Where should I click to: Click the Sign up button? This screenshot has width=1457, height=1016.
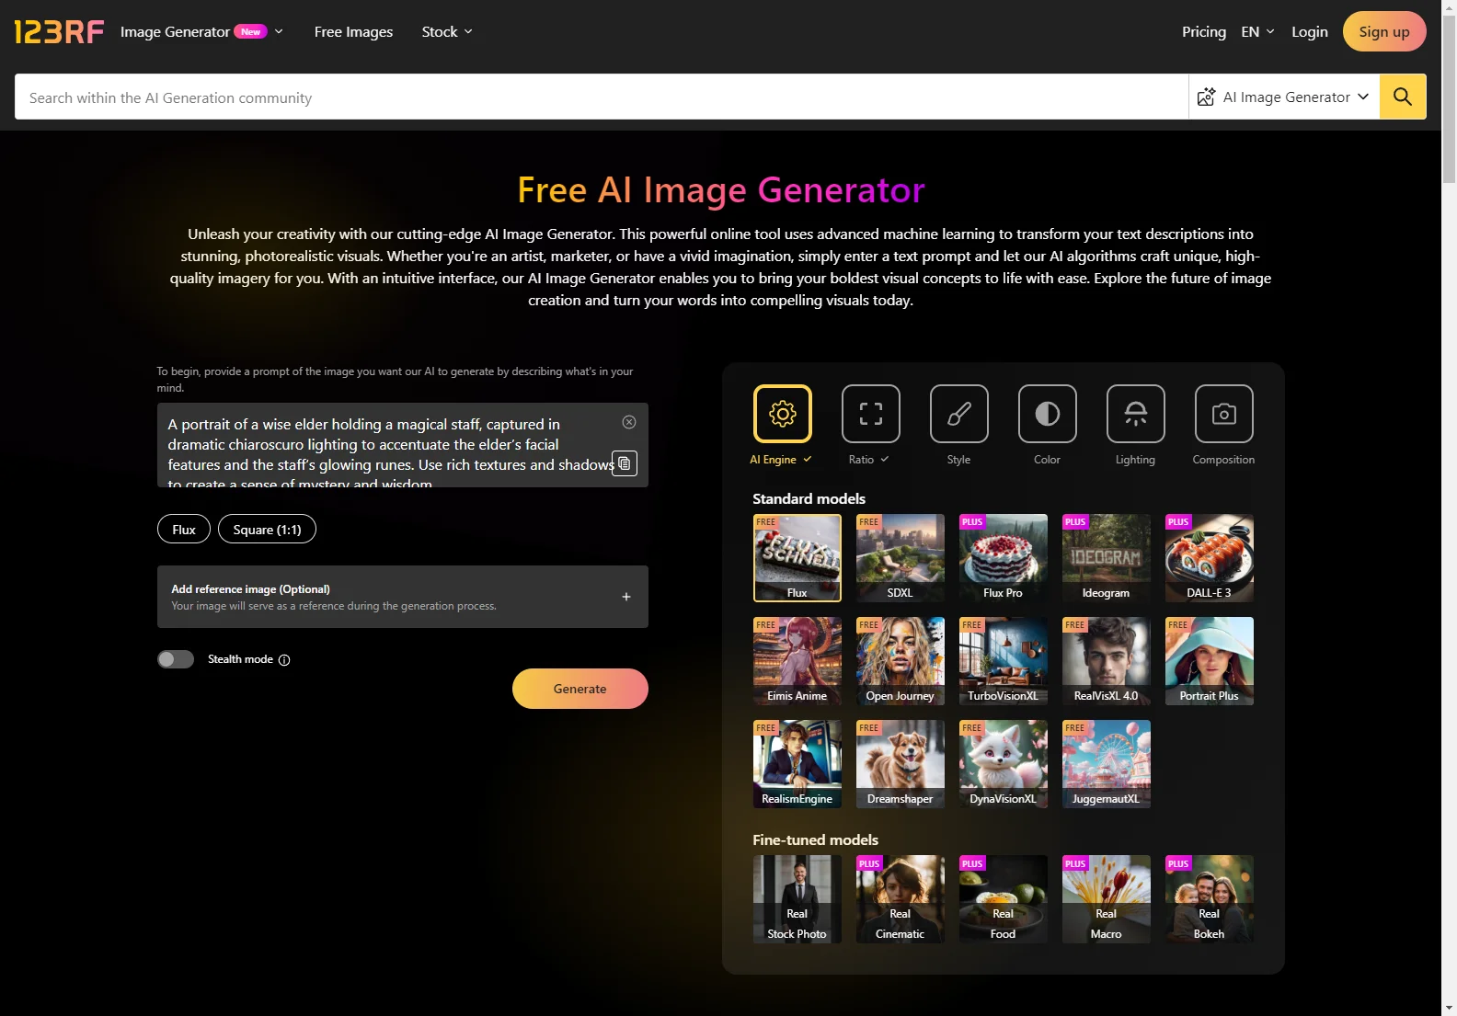coord(1384,31)
